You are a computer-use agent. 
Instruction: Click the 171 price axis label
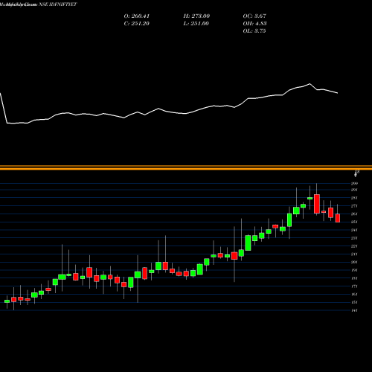click(354, 286)
